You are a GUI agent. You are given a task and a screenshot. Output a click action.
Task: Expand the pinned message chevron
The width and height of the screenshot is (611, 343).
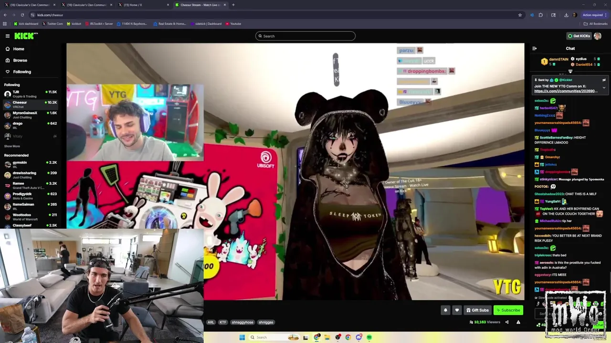[604, 87]
